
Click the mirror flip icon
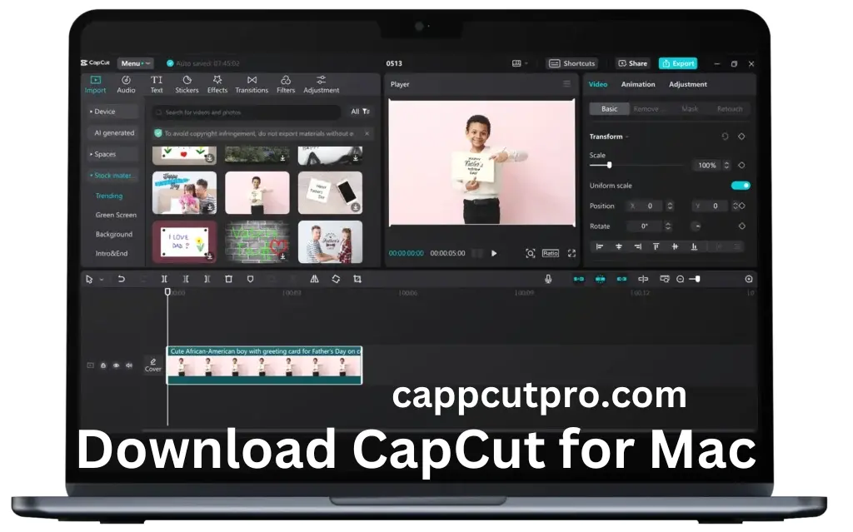coord(314,279)
